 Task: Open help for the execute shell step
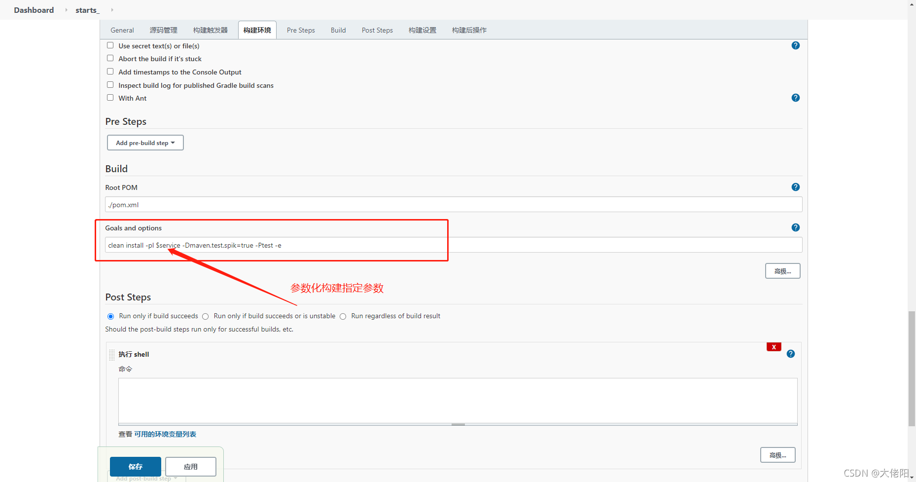tap(790, 354)
